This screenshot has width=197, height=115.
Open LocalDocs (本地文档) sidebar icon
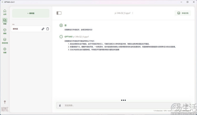[5, 41]
